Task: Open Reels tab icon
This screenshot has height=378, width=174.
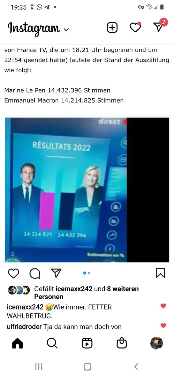Action: coord(87,343)
